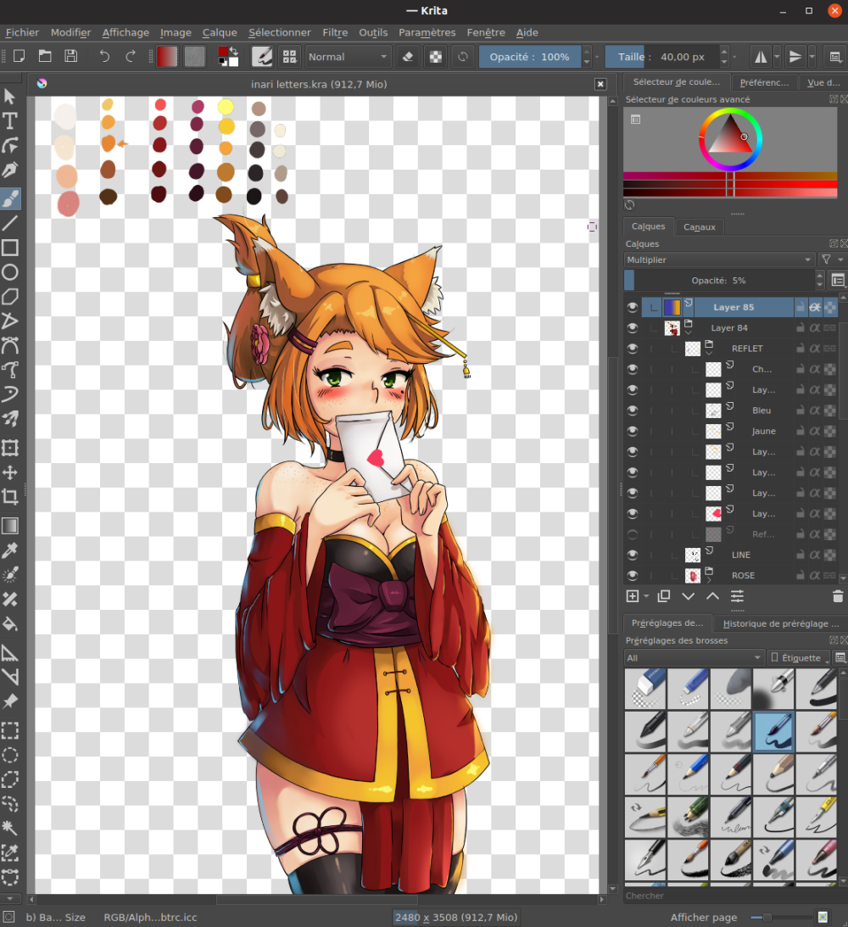848x927 pixels.
Task: Save the document
Action: coord(71,56)
